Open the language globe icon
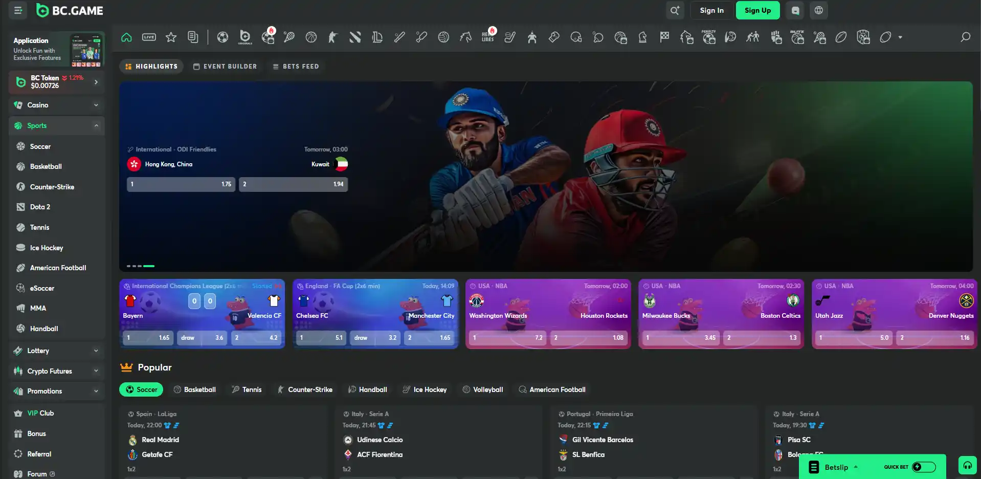 819,10
